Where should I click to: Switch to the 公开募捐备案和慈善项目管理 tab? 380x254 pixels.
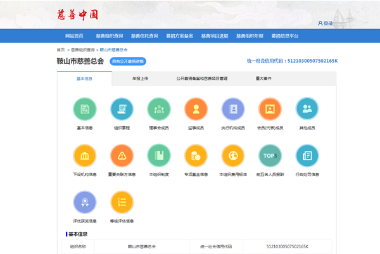[x=202, y=79]
